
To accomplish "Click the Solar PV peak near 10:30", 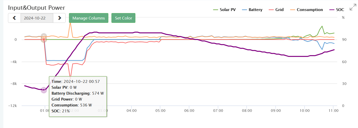I will (x=322, y=26).
